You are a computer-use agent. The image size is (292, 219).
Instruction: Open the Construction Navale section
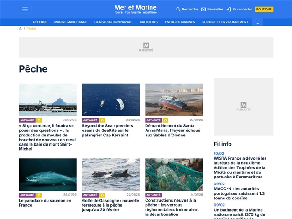(x=114, y=22)
